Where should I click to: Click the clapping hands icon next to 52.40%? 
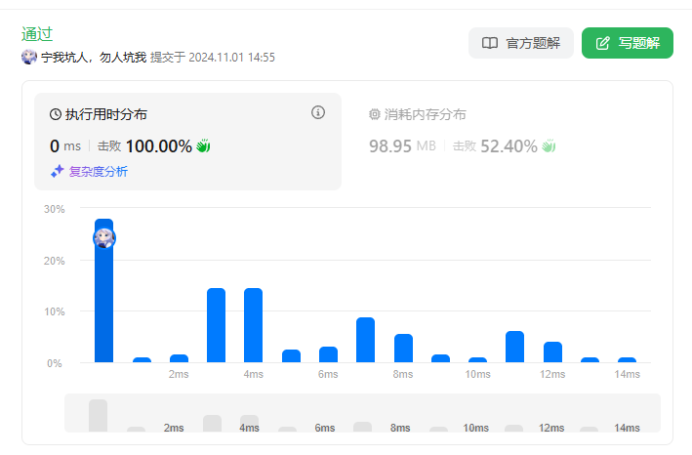[549, 146]
